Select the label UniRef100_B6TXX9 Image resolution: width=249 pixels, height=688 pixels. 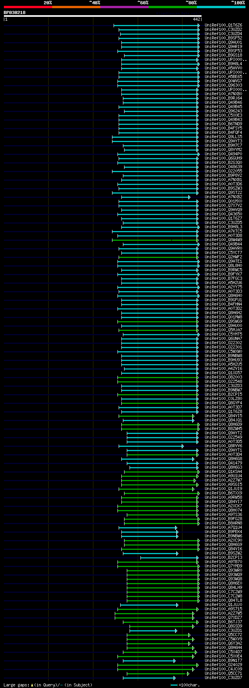click(x=223, y=493)
